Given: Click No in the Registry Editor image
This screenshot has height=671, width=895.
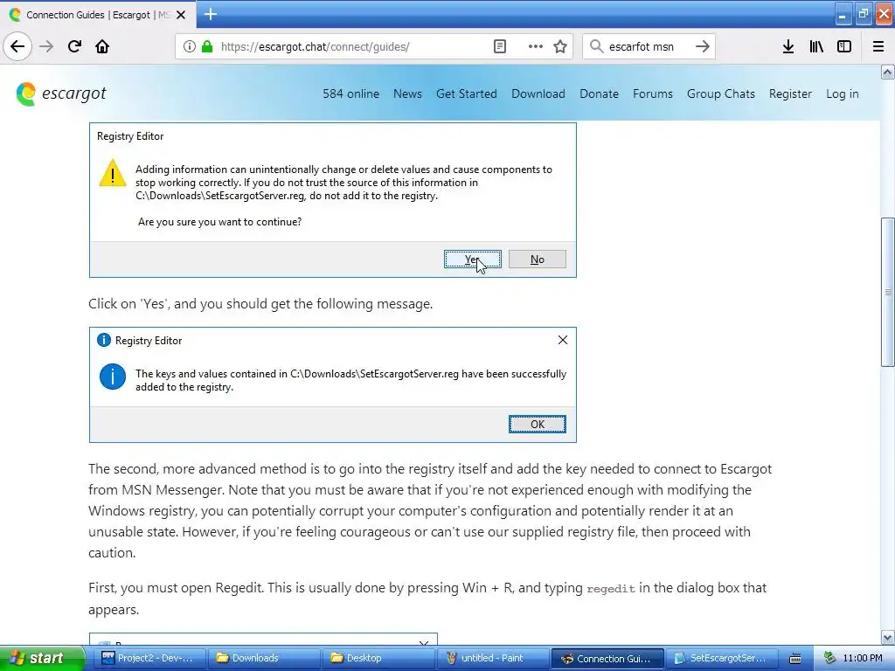Looking at the screenshot, I should tap(538, 259).
